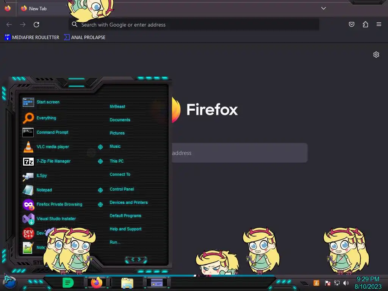The image size is (388, 291).
Task: Click start menu left scroll arrow
Action: (x=132, y=259)
